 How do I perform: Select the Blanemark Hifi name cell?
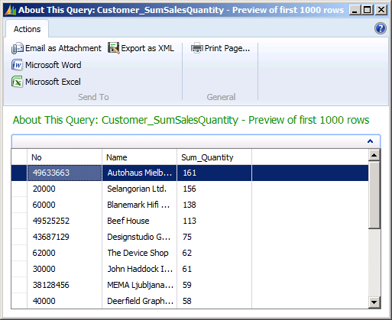139,205
